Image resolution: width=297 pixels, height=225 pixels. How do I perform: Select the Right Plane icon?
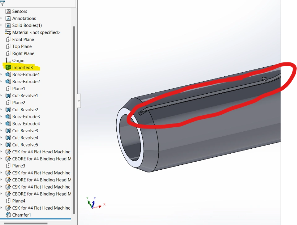[8, 53]
